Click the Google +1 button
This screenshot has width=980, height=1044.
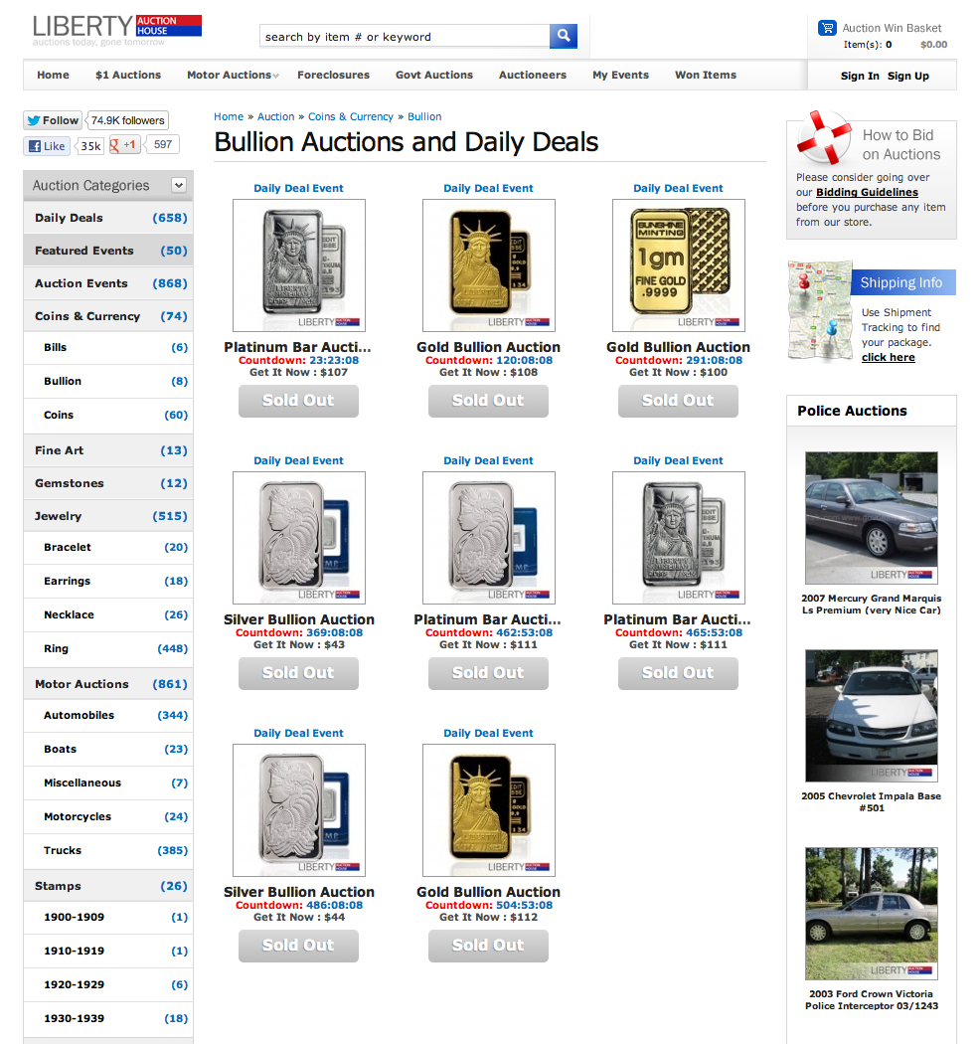(x=124, y=144)
